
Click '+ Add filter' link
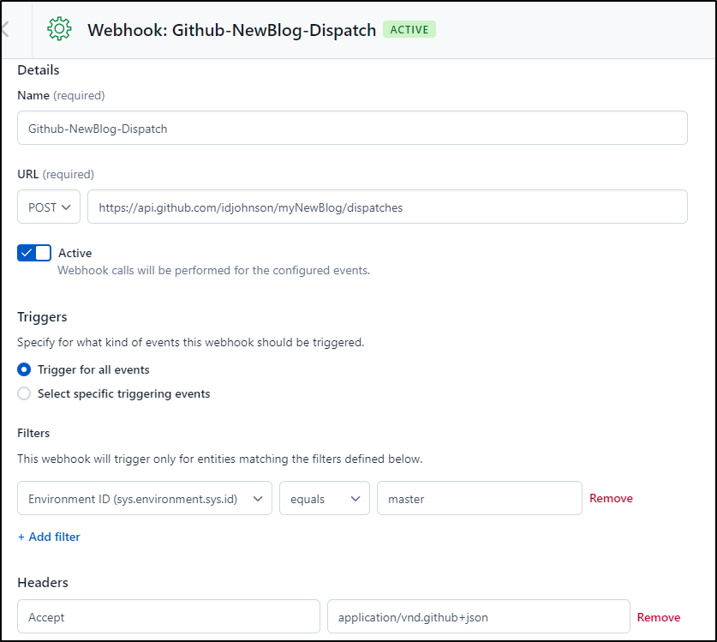click(x=49, y=537)
